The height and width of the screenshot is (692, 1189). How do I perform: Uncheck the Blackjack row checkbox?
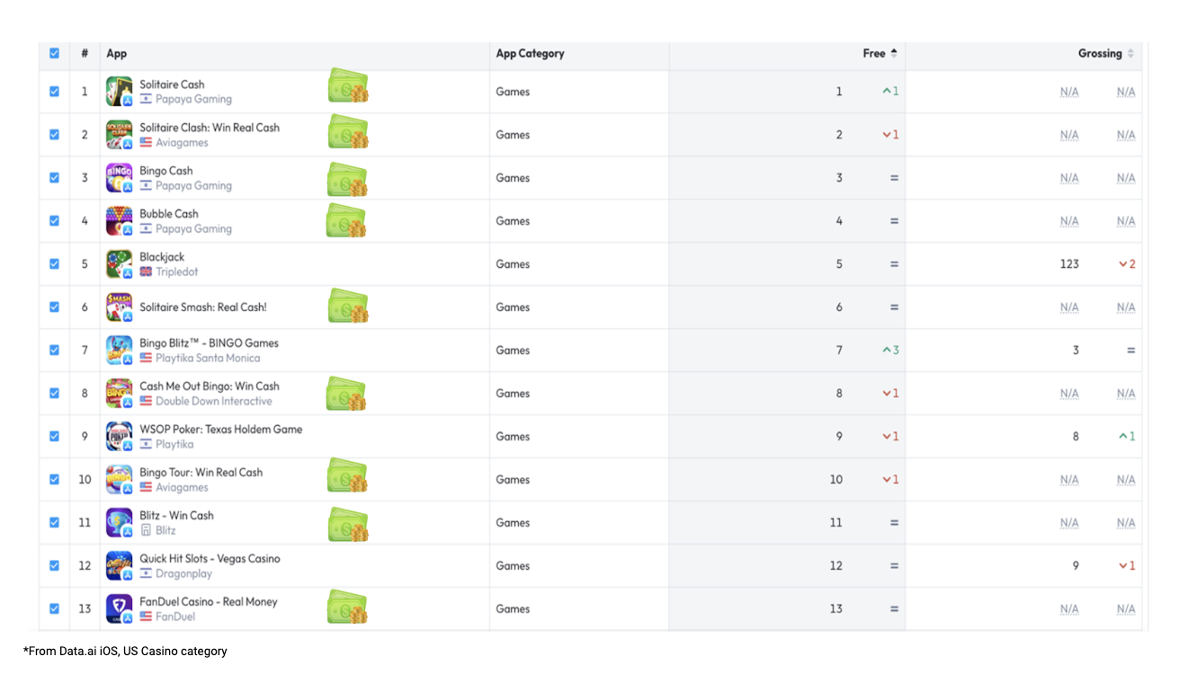pyautogui.click(x=54, y=264)
